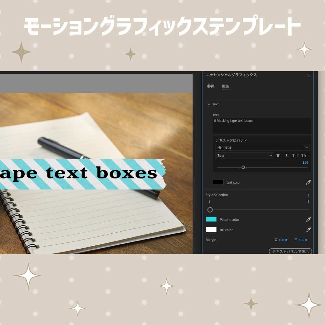The height and width of the screenshot is (325, 325).
Task: Click the BG color eyedropper
Action: coord(308,230)
